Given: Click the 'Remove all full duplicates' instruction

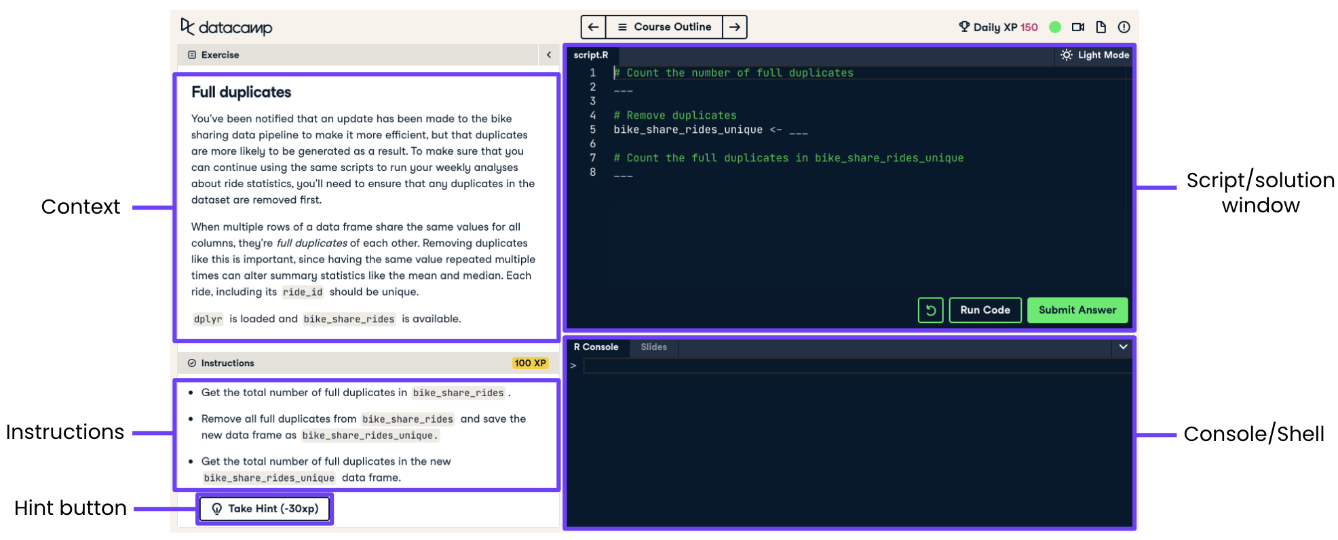Looking at the screenshot, I should click(x=364, y=427).
